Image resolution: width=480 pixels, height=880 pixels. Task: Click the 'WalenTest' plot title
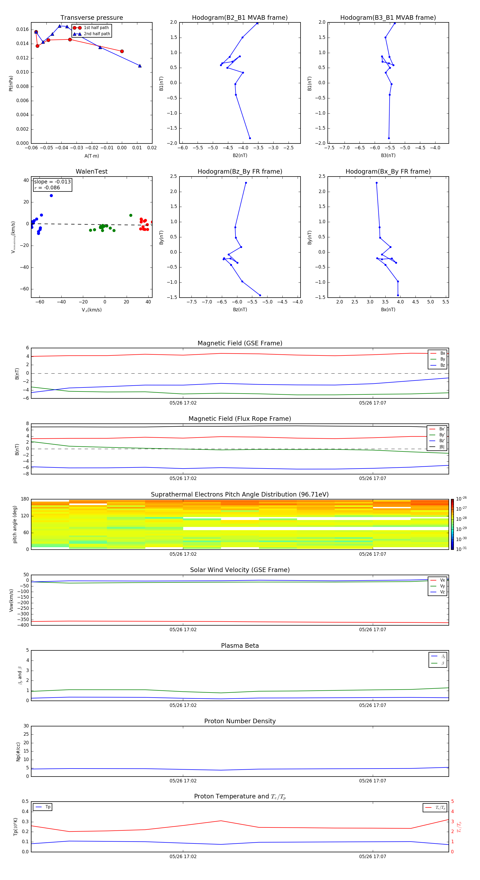91,171
